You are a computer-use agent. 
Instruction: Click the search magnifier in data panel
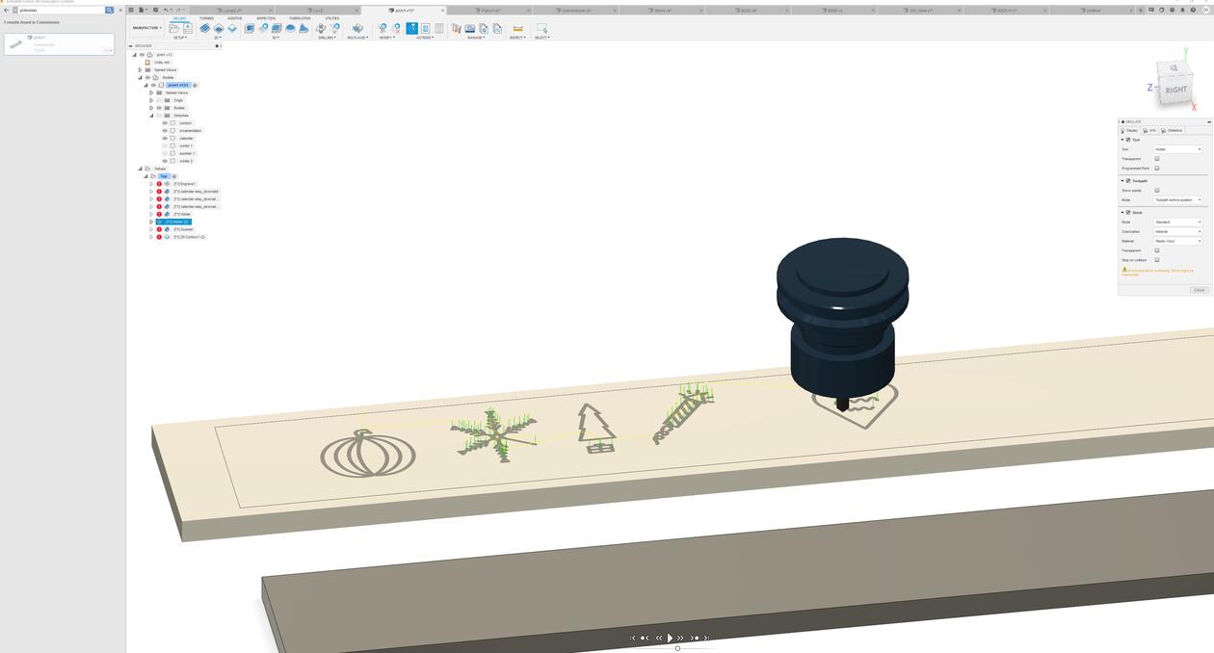pyautogui.click(x=109, y=10)
